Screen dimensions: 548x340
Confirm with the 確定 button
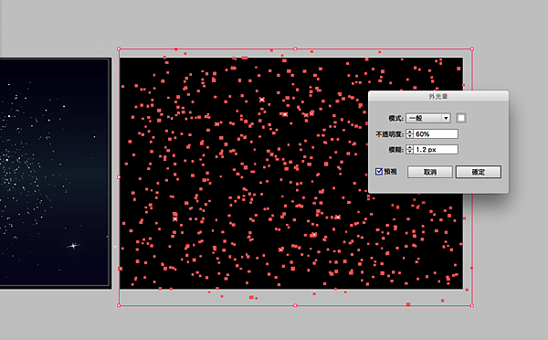(x=479, y=172)
